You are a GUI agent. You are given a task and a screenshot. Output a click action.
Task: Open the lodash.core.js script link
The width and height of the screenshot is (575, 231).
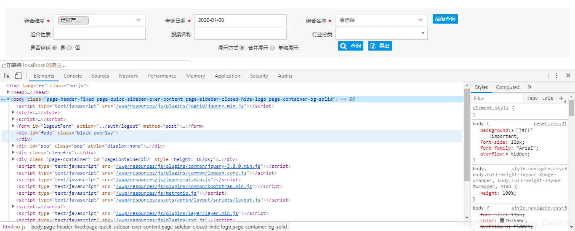click(x=181, y=173)
